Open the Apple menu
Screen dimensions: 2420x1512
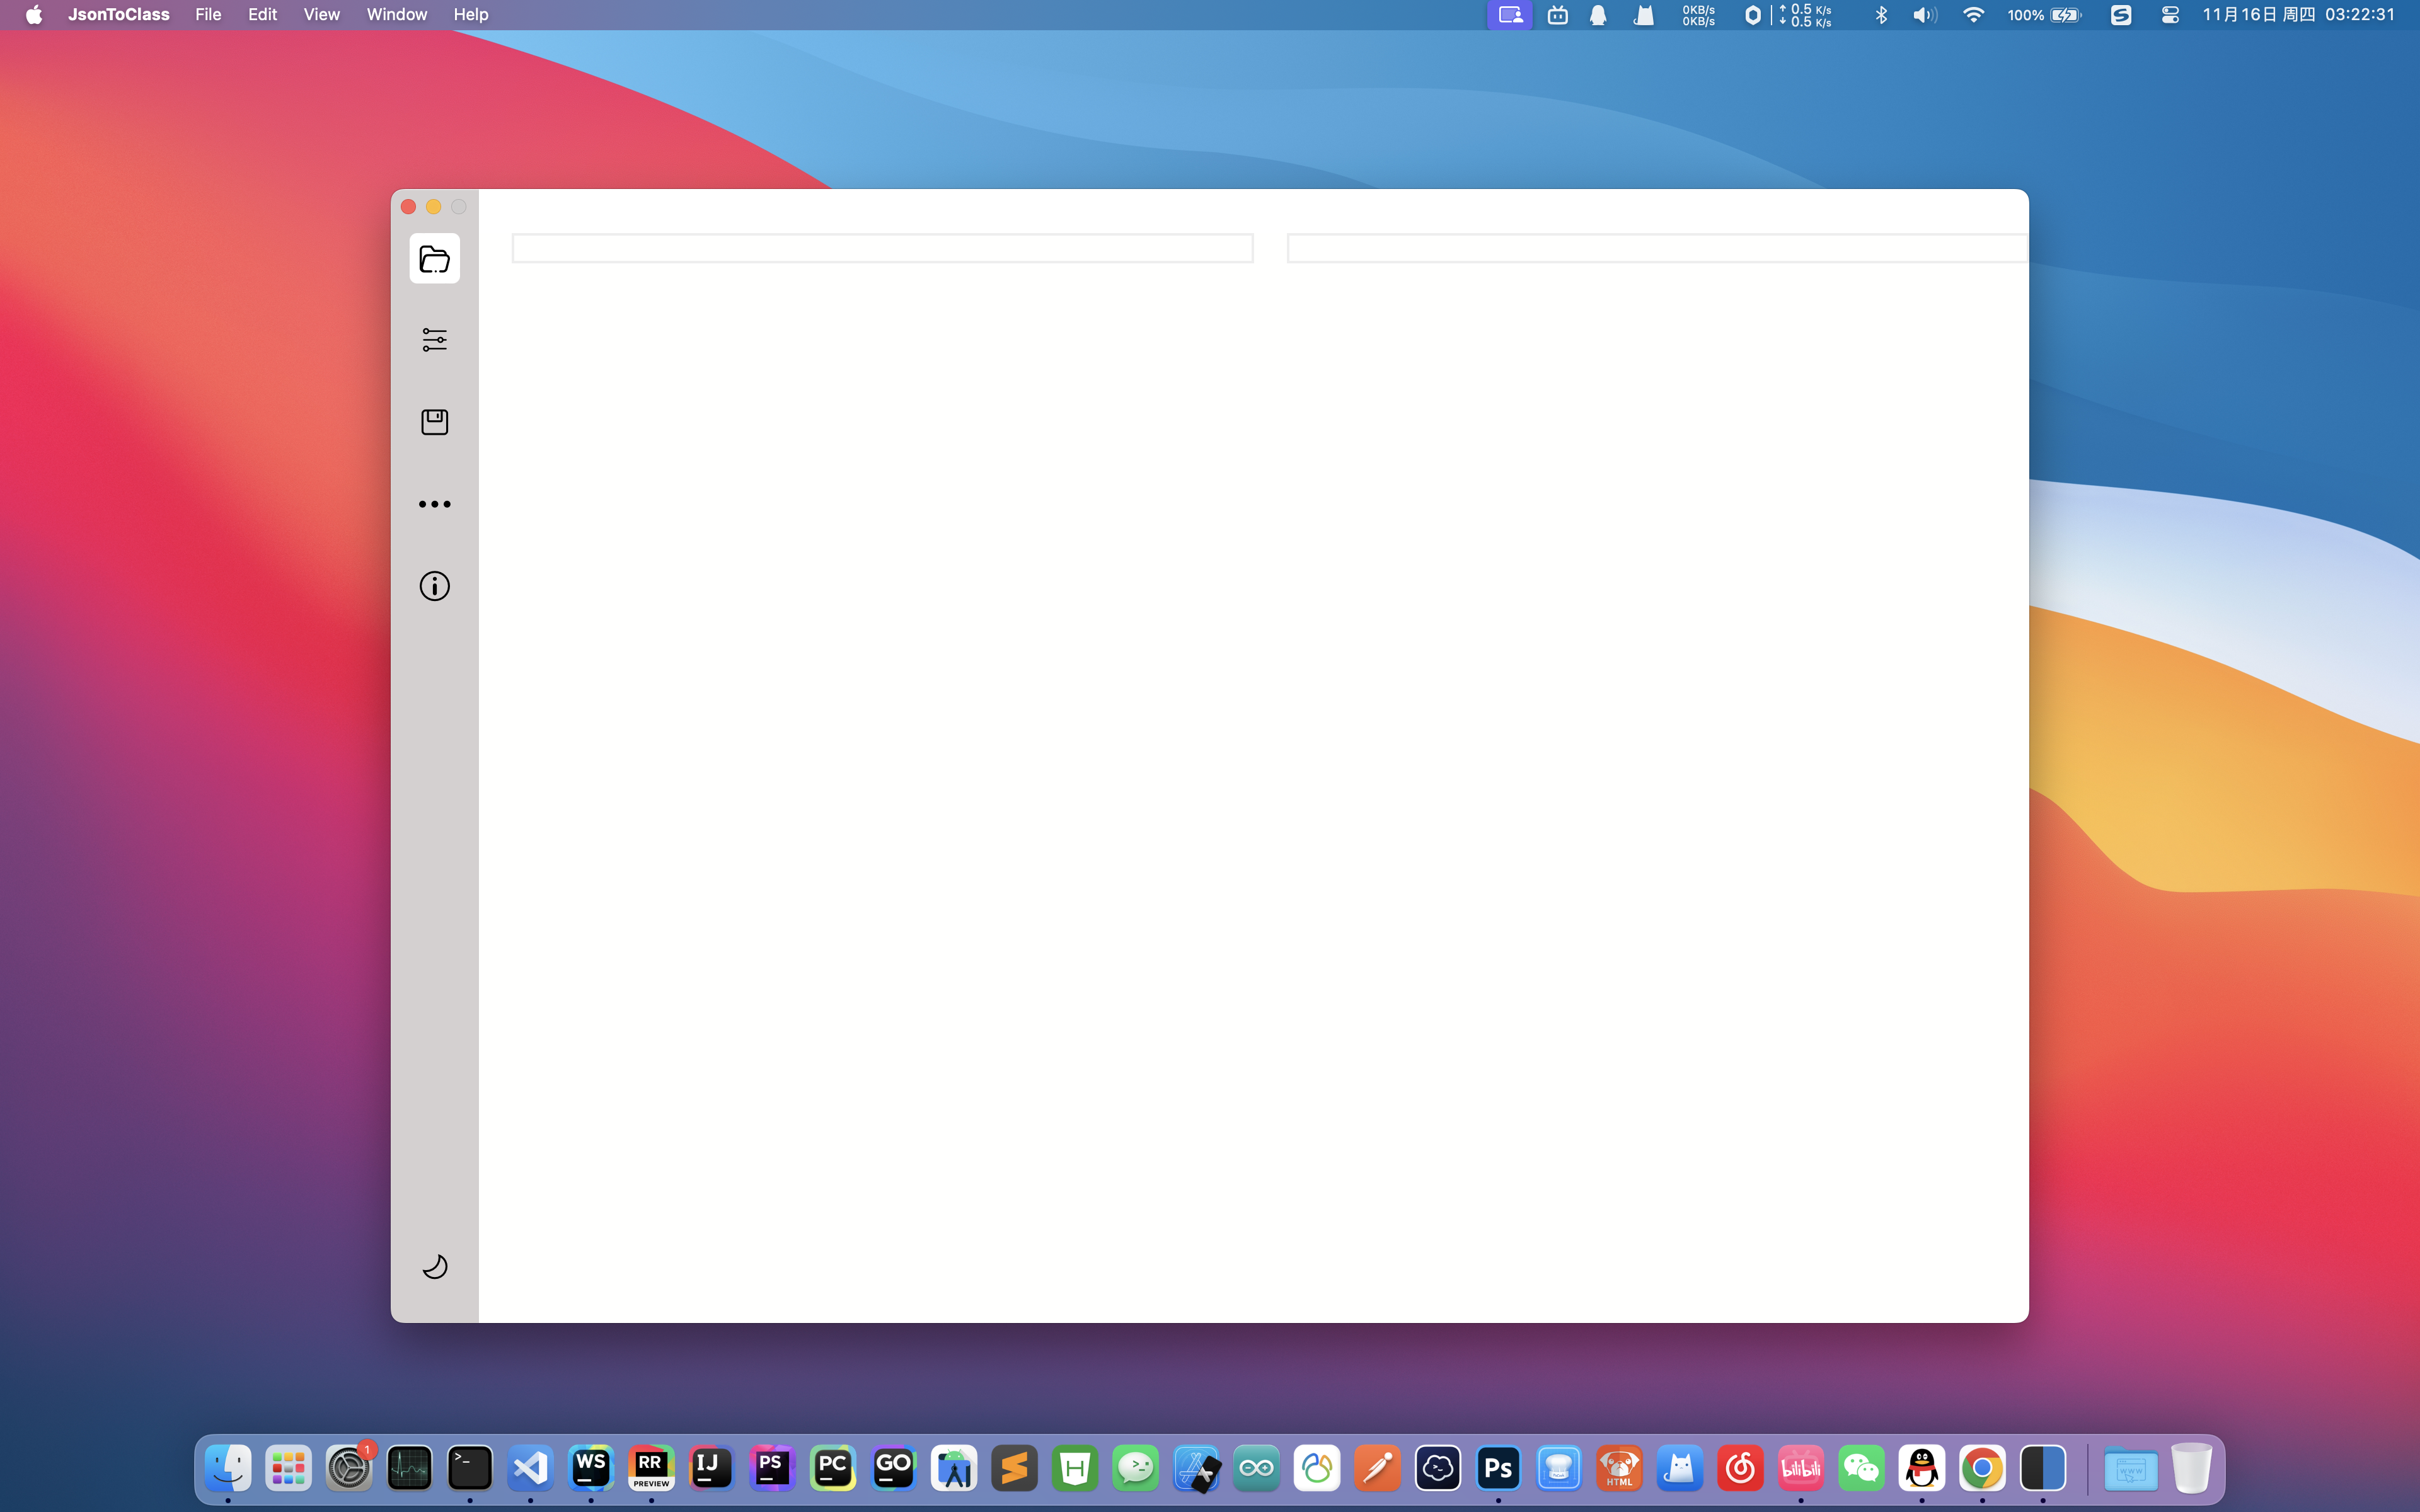pyautogui.click(x=34, y=15)
